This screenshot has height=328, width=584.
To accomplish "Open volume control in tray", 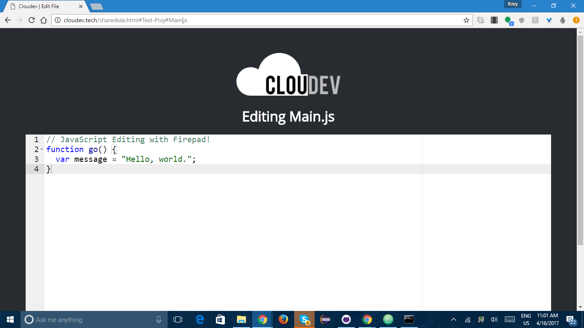I will [494, 319].
